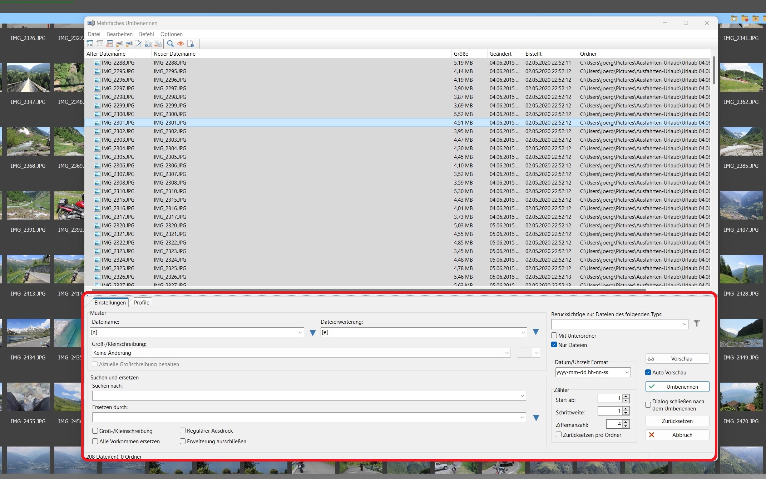Tick the Regulärer Ausdruck checkbox

click(183, 431)
